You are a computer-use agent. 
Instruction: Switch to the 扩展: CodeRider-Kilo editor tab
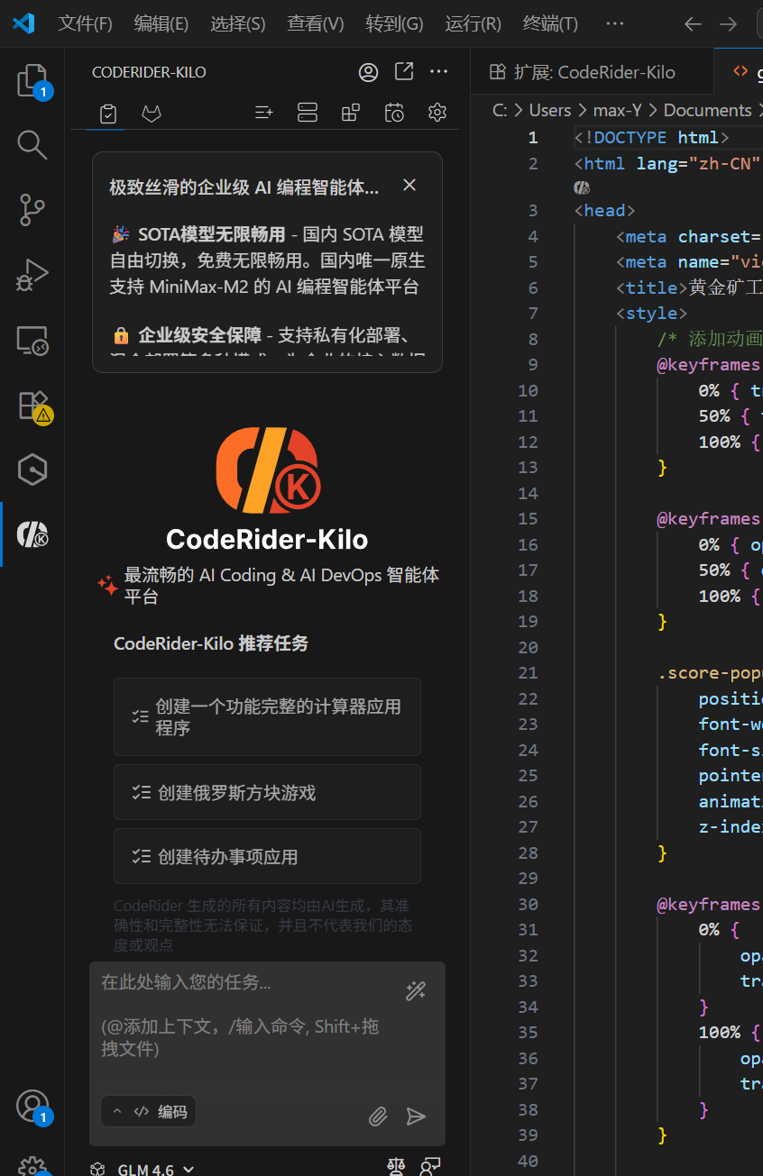coord(592,72)
